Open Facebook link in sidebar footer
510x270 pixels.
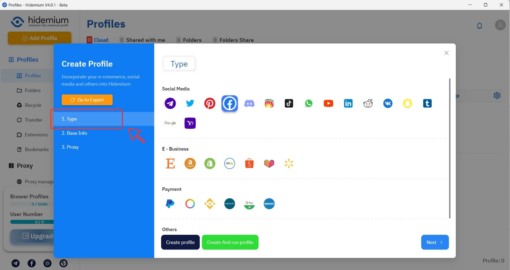pos(32,263)
